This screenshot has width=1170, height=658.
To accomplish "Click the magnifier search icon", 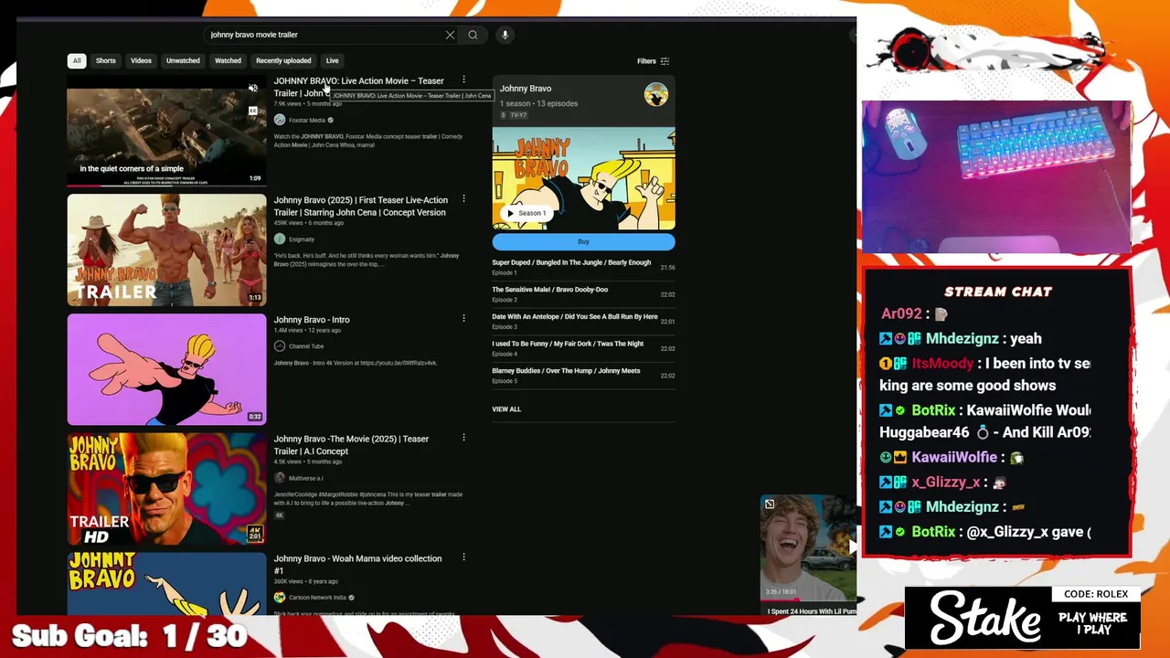I will tap(473, 35).
